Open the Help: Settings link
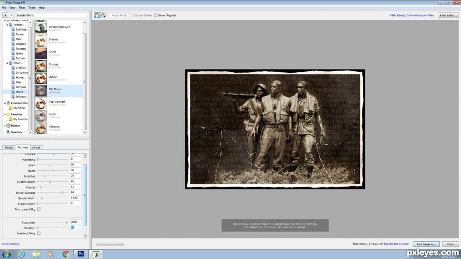The height and width of the screenshot is (259, 461). click(11, 244)
